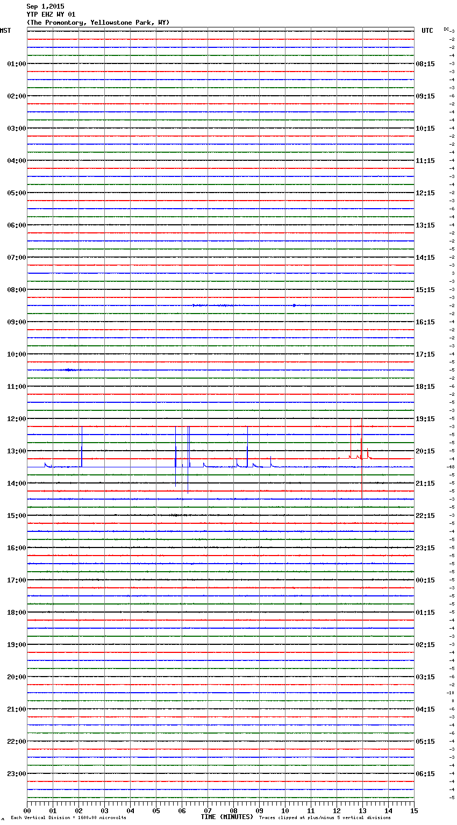The image size is (457, 825).
Task: Click the '15' minute tick on bottom axis
Action: [414, 810]
